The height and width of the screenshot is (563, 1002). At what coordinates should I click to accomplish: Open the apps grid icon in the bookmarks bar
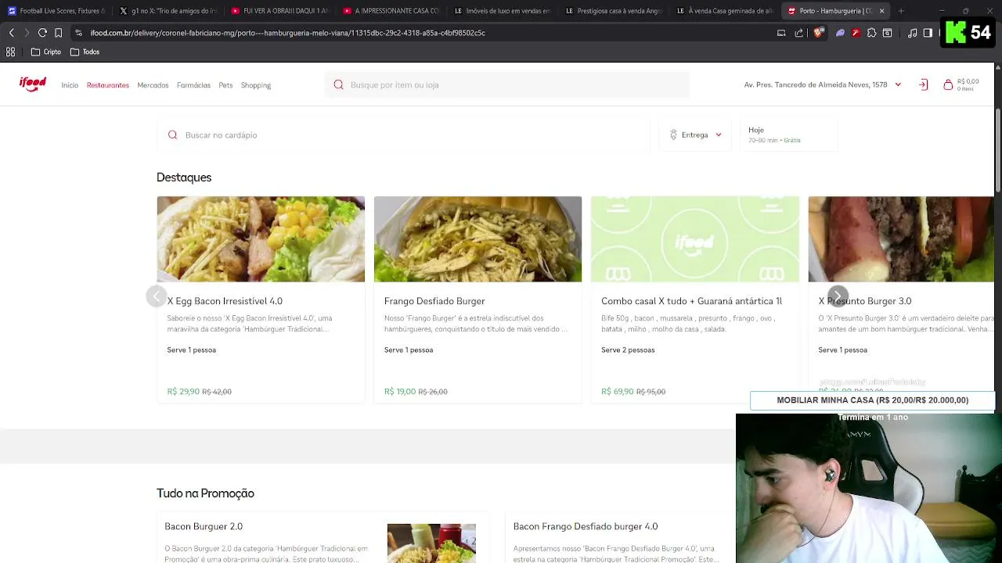point(10,52)
